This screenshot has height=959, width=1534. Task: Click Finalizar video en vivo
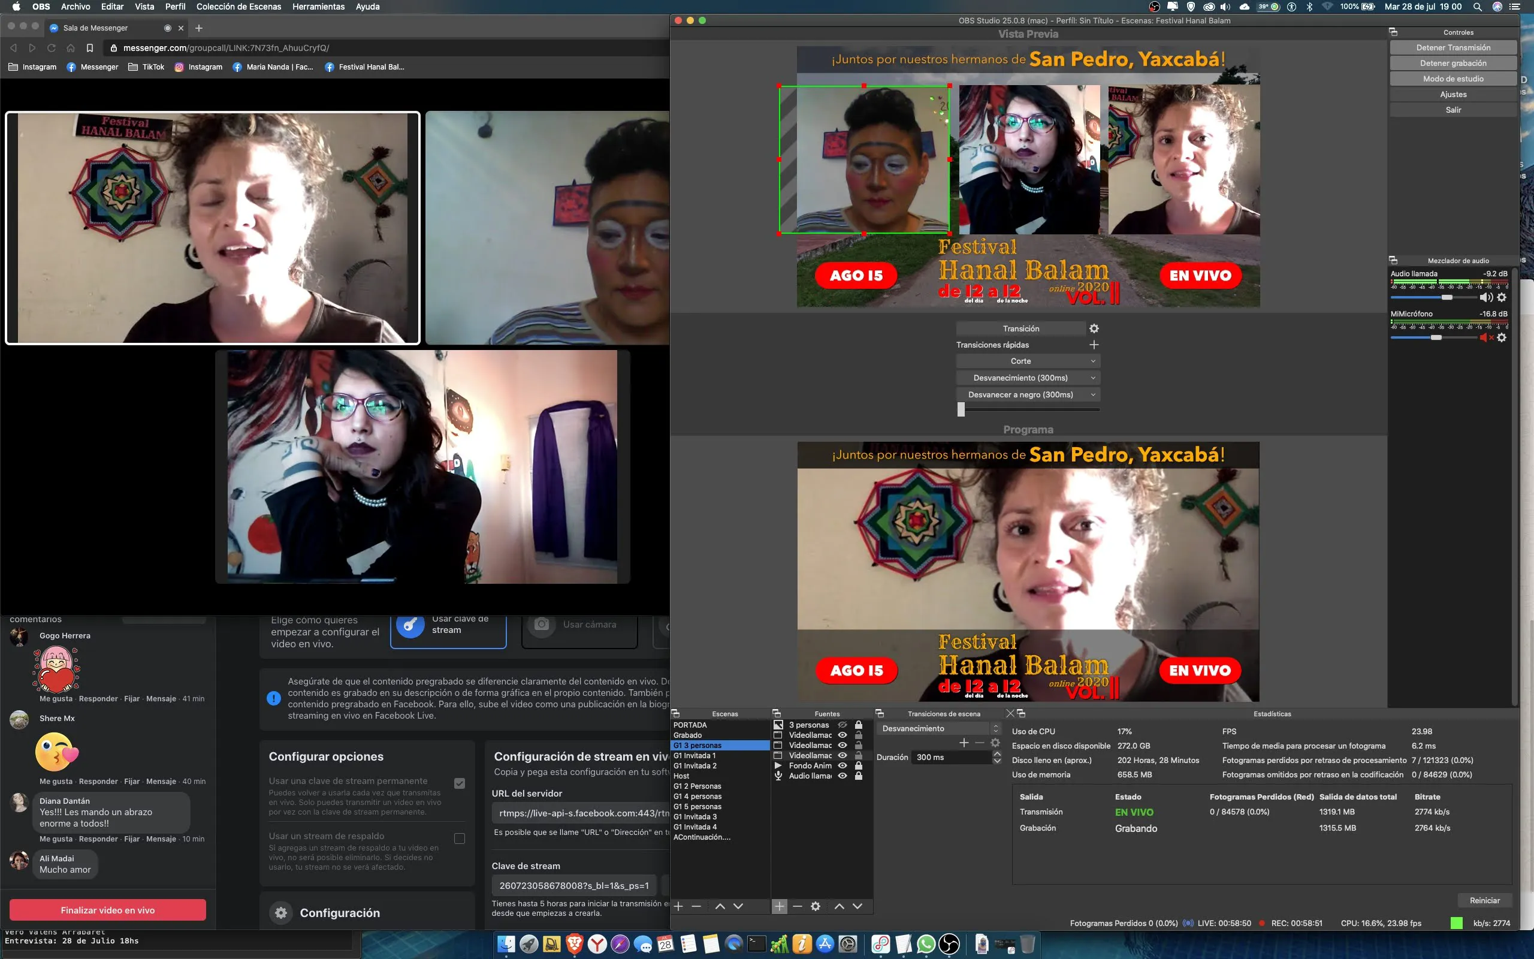click(x=108, y=910)
